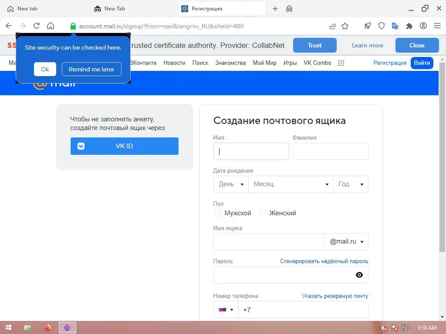Click the rocket boost icon
This screenshot has height=334, width=446.
coord(368,26)
